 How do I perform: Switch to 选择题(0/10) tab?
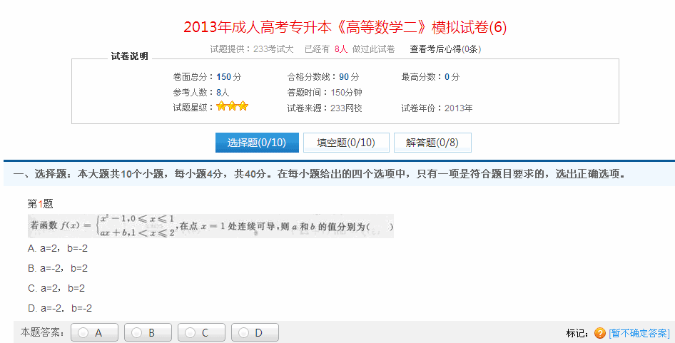257,143
